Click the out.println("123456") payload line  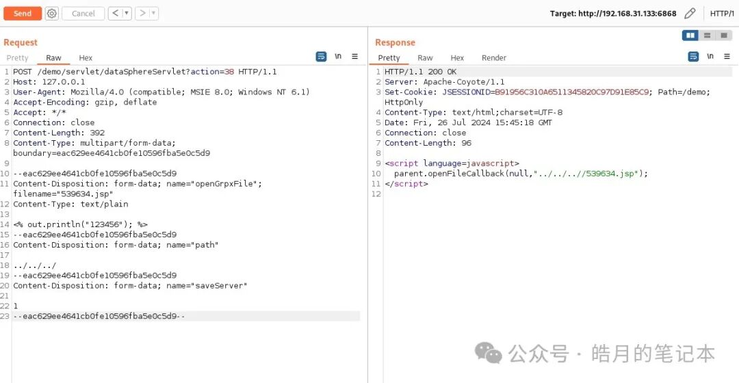pyautogui.click(x=80, y=224)
